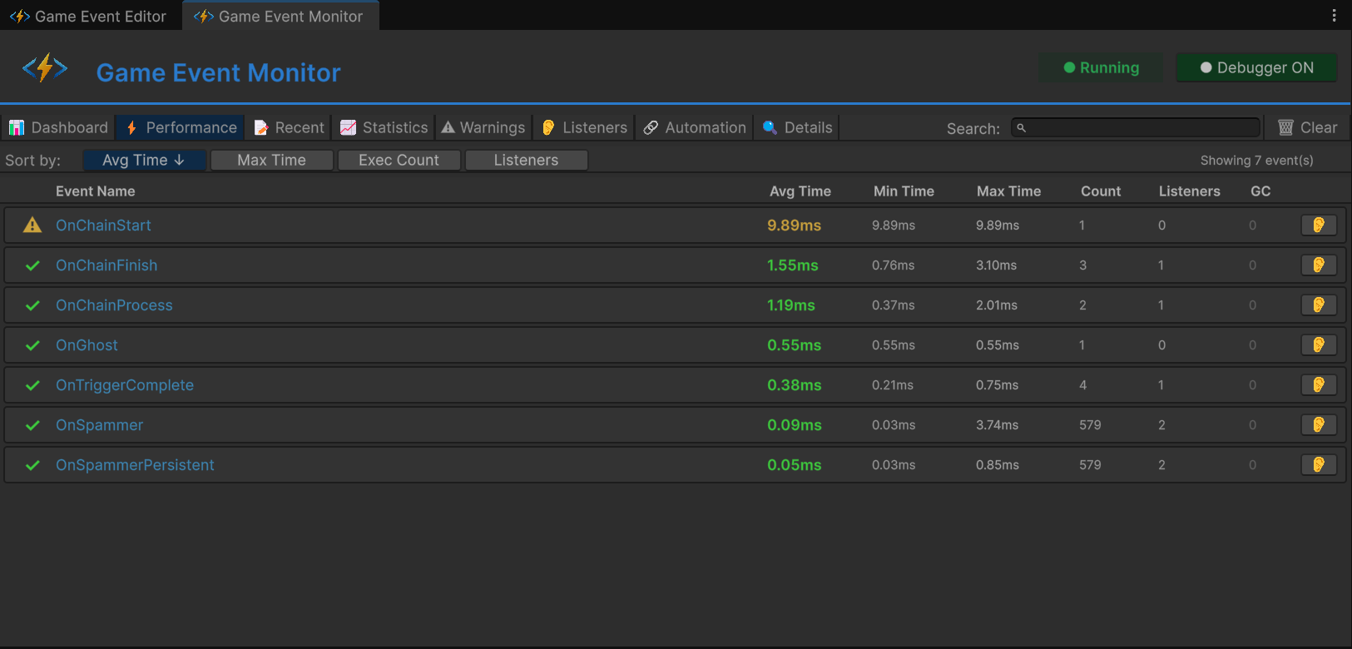Click the listener ear icon for OnSpammerPersistent
The image size is (1352, 649).
[x=1319, y=465]
